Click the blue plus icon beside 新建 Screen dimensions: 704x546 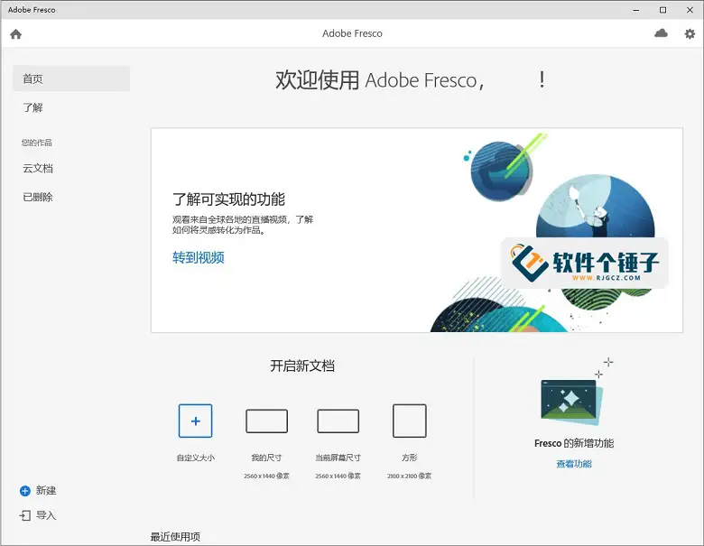[24, 491]
